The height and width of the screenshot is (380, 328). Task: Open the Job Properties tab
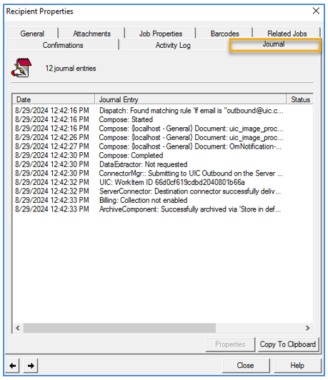[x=161, y=34]
